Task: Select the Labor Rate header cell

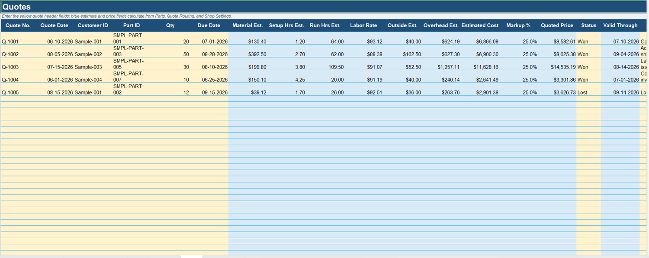Action: click(x=363, y=25)
